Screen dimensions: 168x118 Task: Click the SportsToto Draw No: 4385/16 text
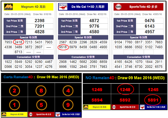pos(152,14)
